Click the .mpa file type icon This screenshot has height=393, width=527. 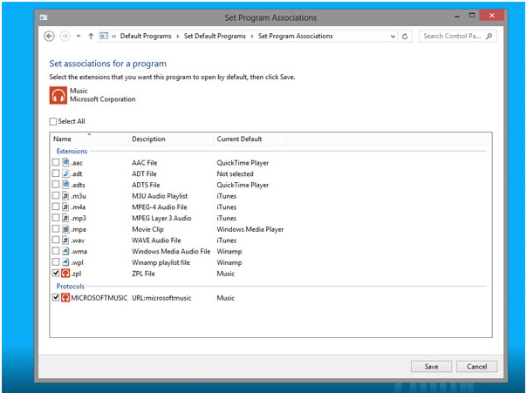pos(65,229)
